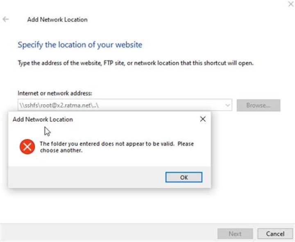
Task: Click the bottom button bar left of Next
Action: pos(109,233)
